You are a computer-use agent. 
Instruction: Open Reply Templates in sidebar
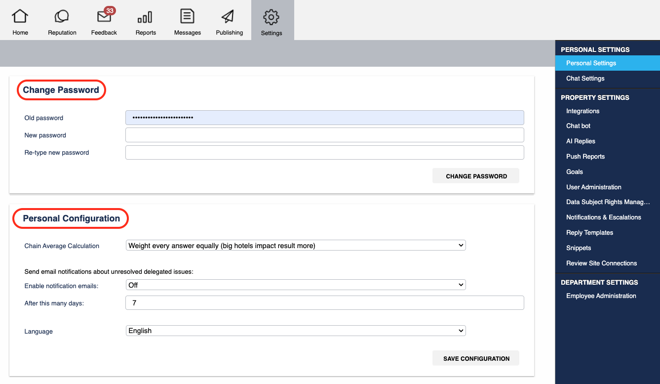click(589, 233)
